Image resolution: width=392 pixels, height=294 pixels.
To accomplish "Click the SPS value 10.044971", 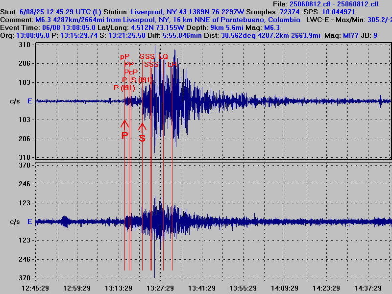I will pos(338,12).
